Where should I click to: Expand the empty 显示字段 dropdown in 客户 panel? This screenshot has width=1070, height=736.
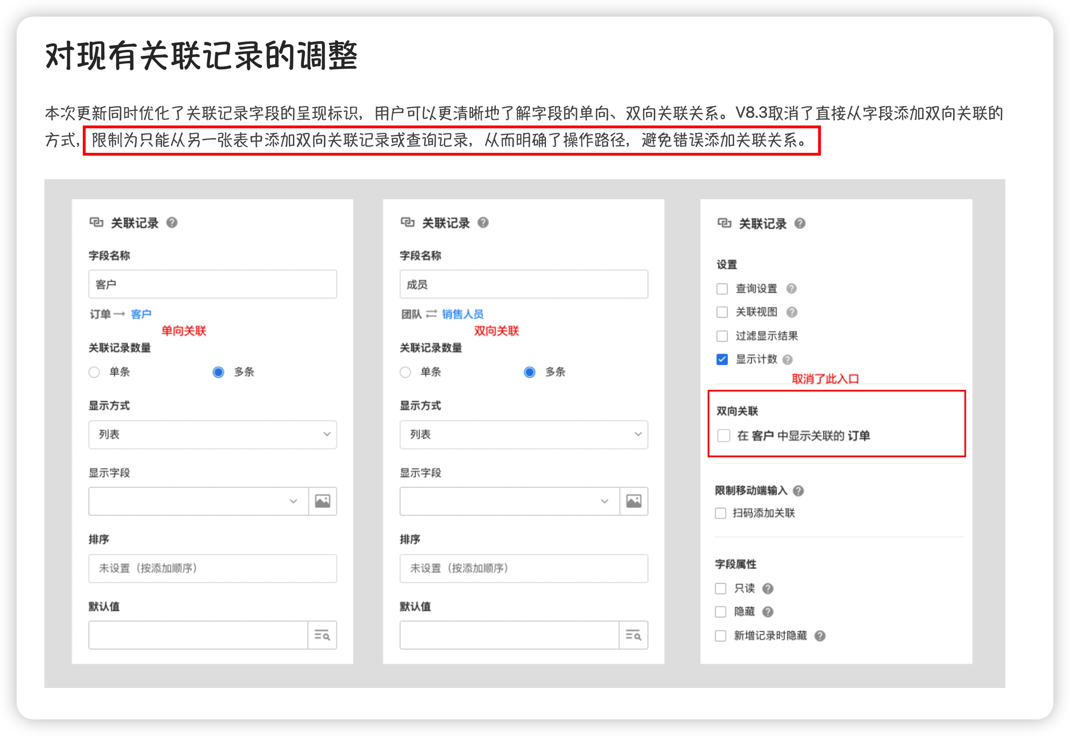tap(199, 501)
